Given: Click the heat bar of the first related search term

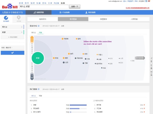Looking at the screenshot, I should (x=78, y=105).
